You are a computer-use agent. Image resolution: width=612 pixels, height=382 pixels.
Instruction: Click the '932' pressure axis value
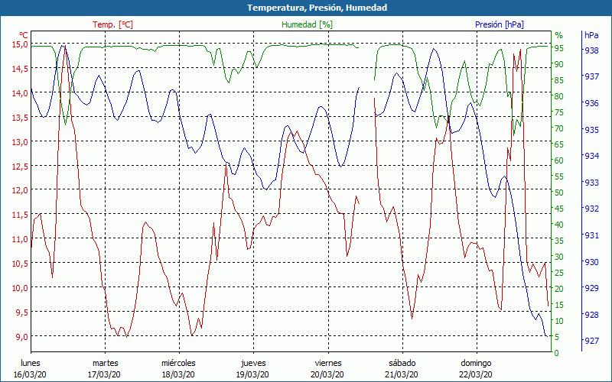pos(591,209)
